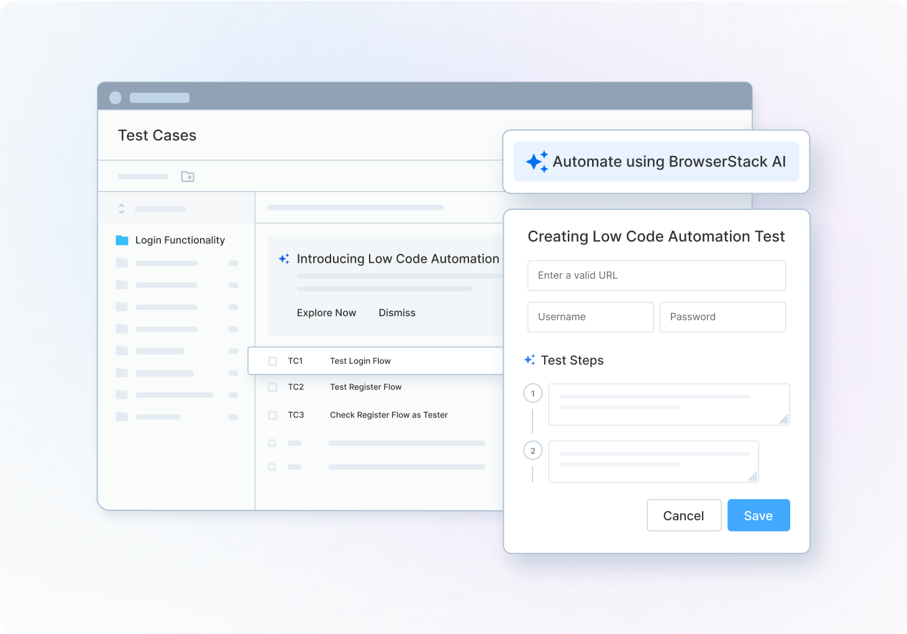
Task: Select the Login Functionality folder icon
Action: point(122,240)
